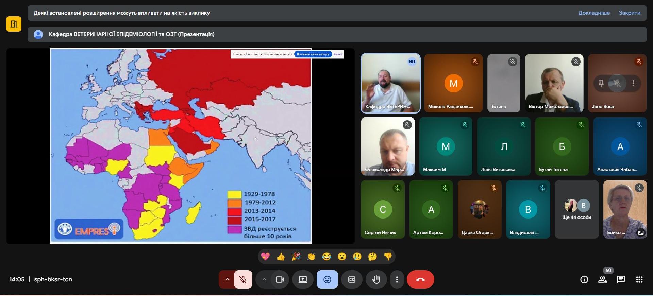The image size is (653, 296).
Task: Send the surprised face reaction
Action: tap(342, 256)
